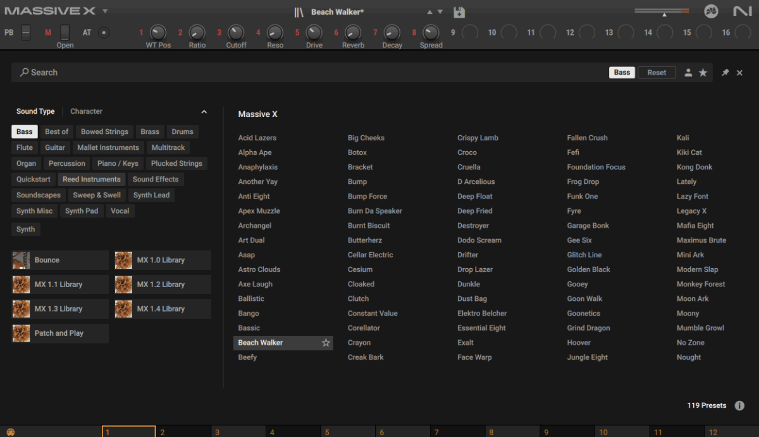Remove the Bass filter chip in search bar

(x=622, y=73)
